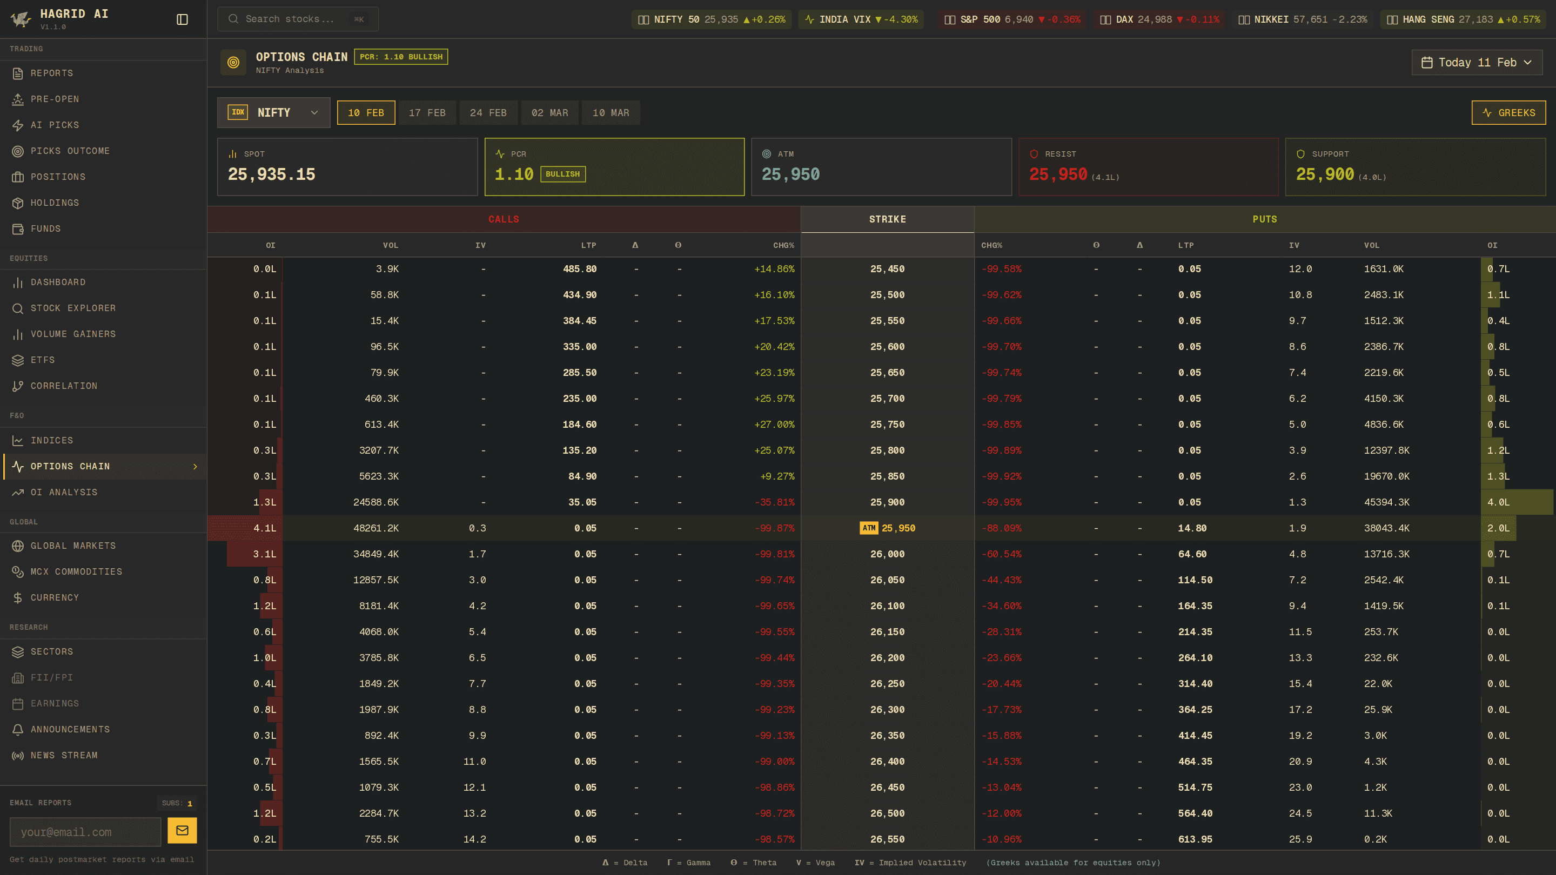Toggle the Greeks display button
The width and height of the screenshot is (1556, 875).
point(1508,113)
